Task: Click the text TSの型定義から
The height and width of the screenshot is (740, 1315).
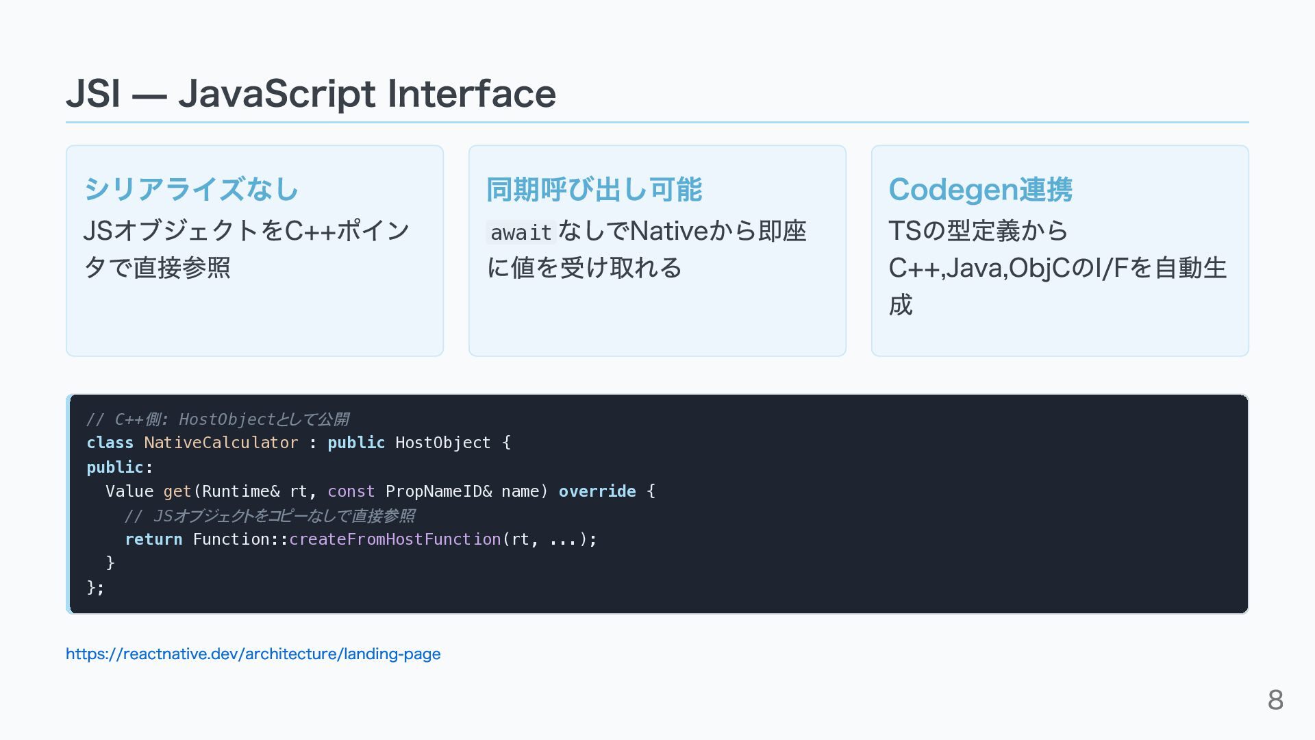Action: pyautogui.click(x=977, y=231)
